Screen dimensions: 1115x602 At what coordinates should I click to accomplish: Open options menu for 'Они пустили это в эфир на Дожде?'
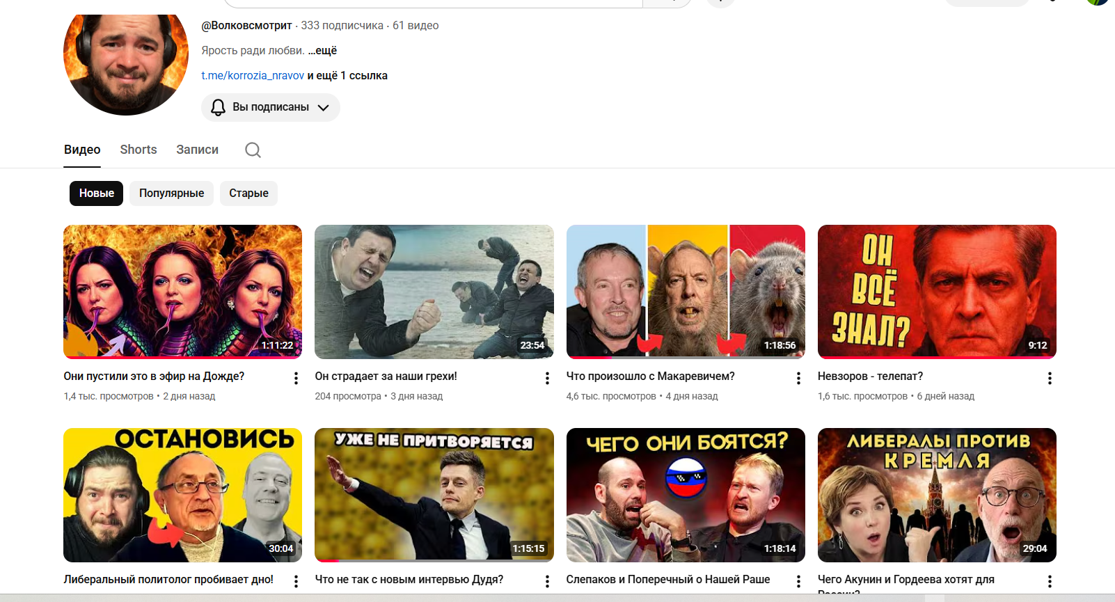296,378
